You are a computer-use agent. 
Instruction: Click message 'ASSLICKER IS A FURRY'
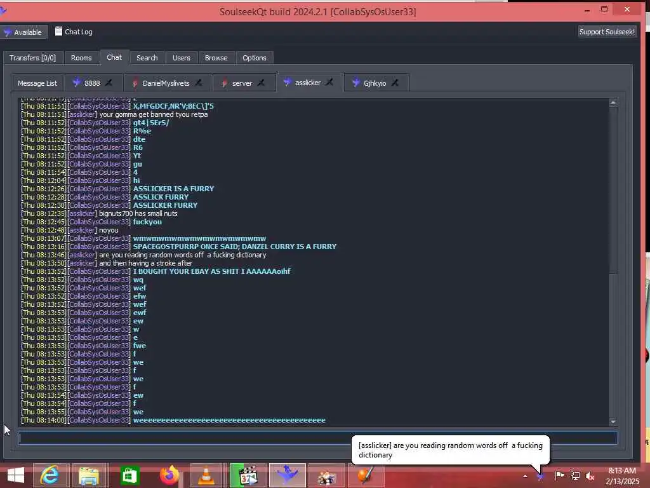click(x=173, y=188)
